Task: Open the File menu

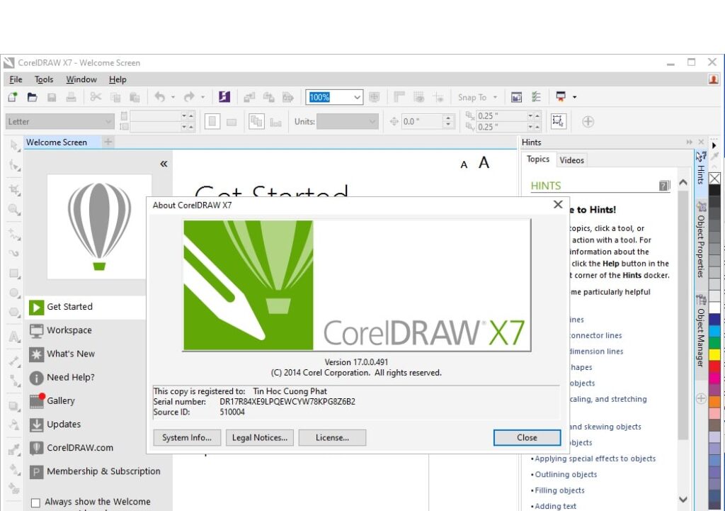Action: tap(16, 79)
